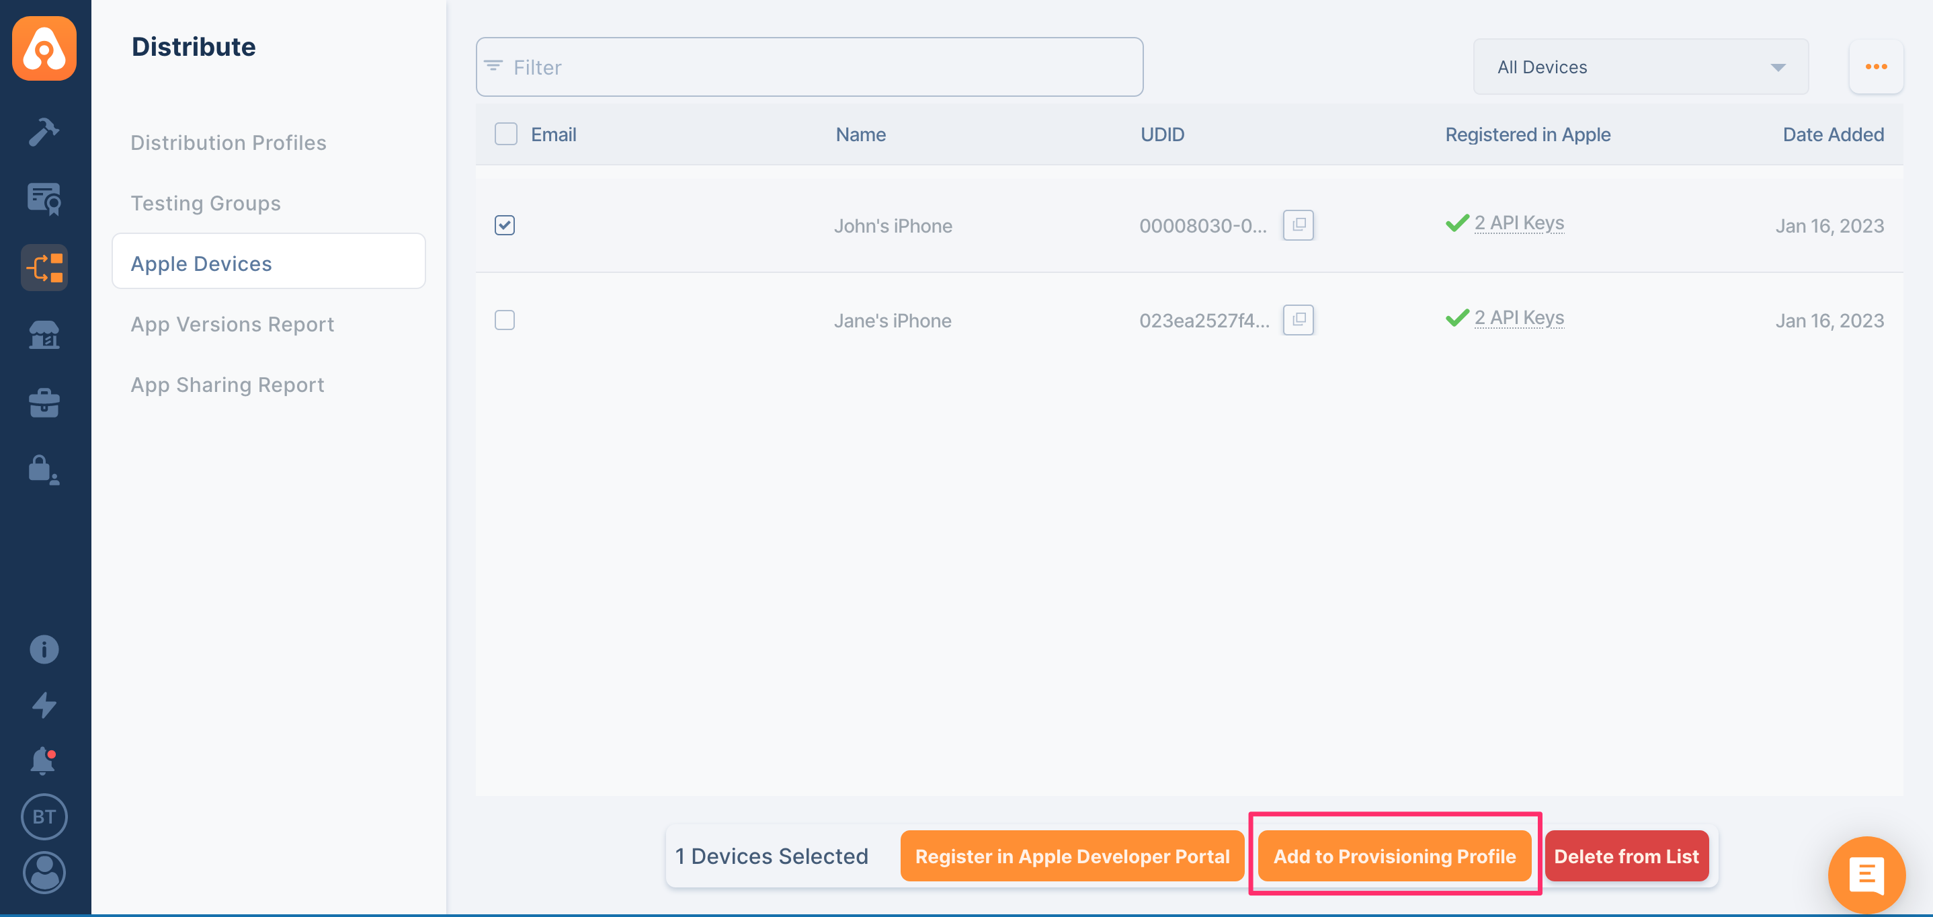The width and height of the screenshot is (1933, 917).
Task: Check Jane's iPhone row checkbox
Action: 505,320
